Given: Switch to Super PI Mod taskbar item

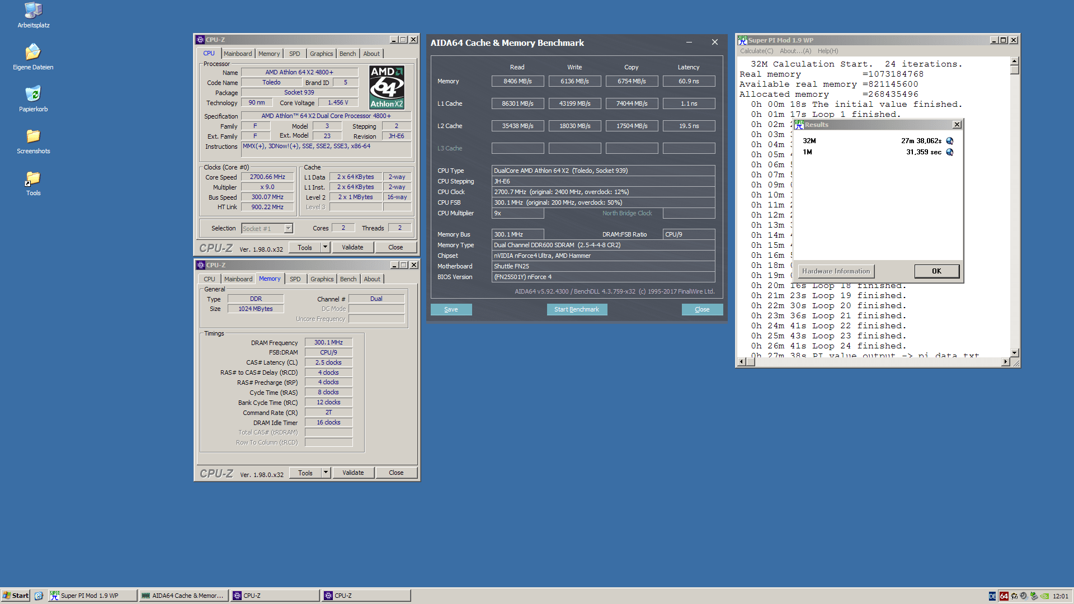Looking at the screenshot, I should [x=92, y=596].
